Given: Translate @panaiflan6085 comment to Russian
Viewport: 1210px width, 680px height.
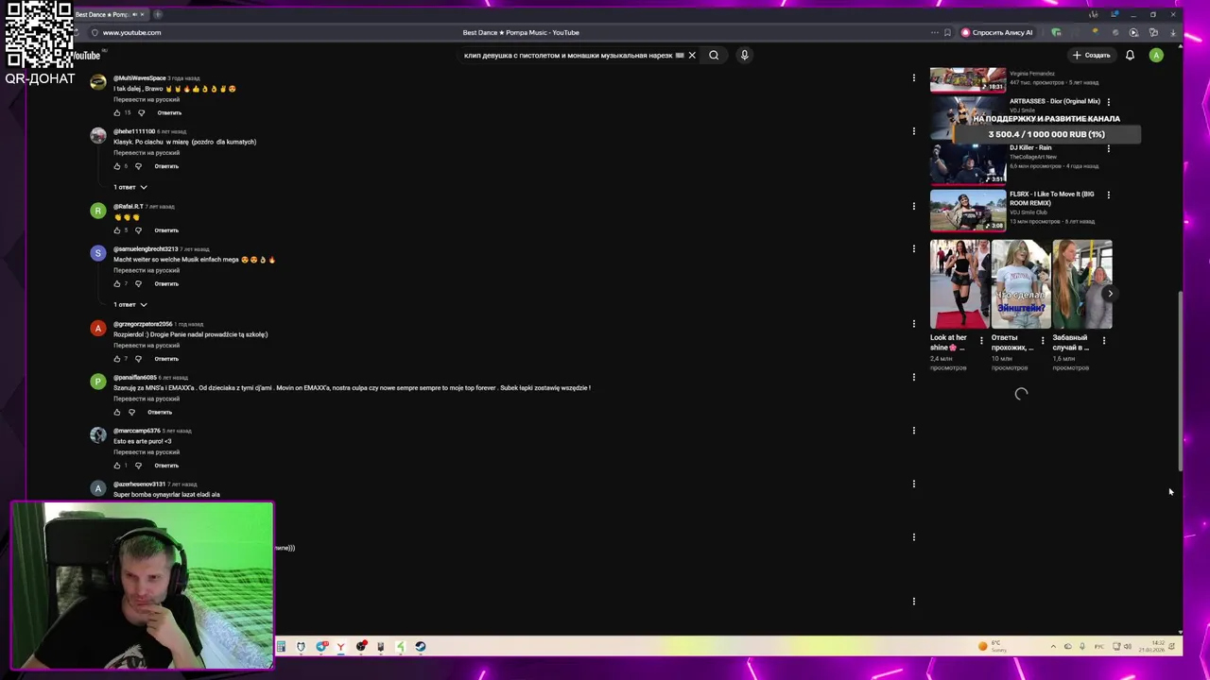Looking at the screenshot, I should [147, 399].
